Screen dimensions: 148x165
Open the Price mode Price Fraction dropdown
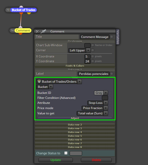click(x=95, y=108)
